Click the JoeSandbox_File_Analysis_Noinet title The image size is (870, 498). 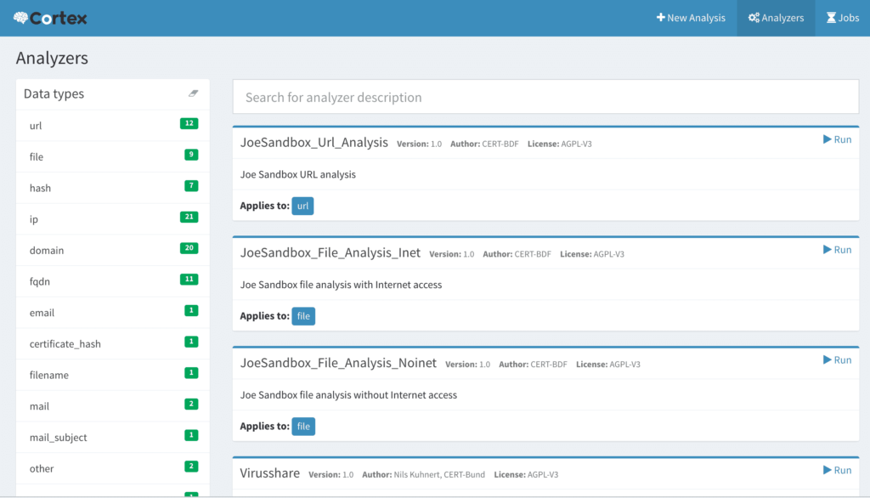338,363
